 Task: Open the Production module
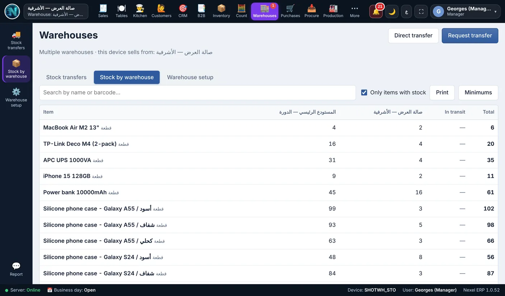(x=333, y=11)
